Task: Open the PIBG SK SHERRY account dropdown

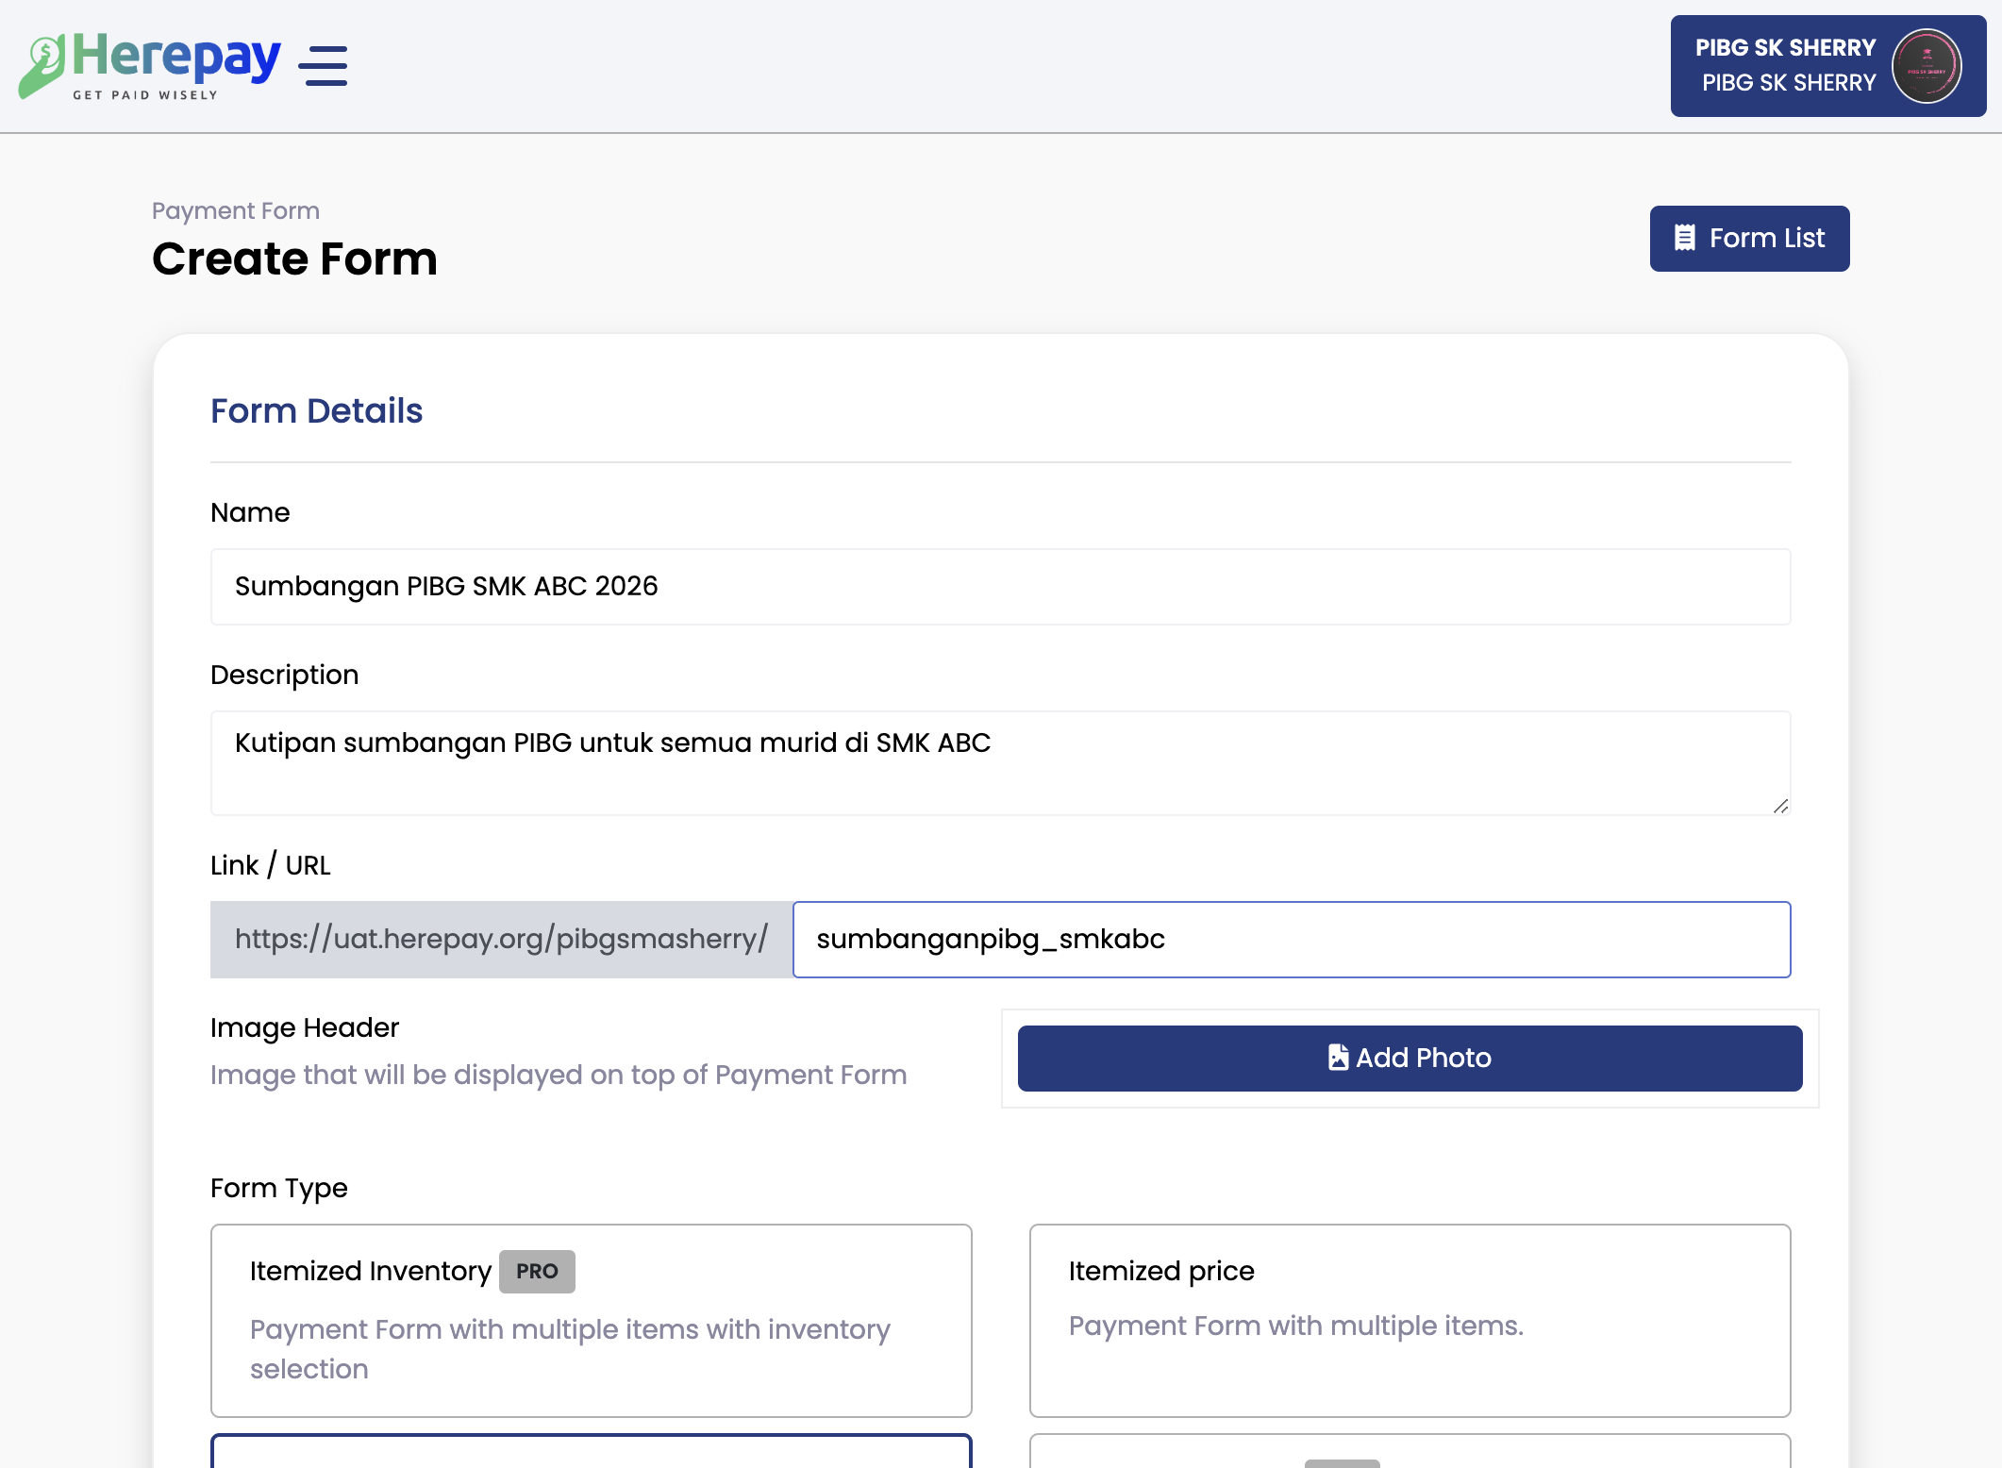Action: click(x=1828, y=66)
